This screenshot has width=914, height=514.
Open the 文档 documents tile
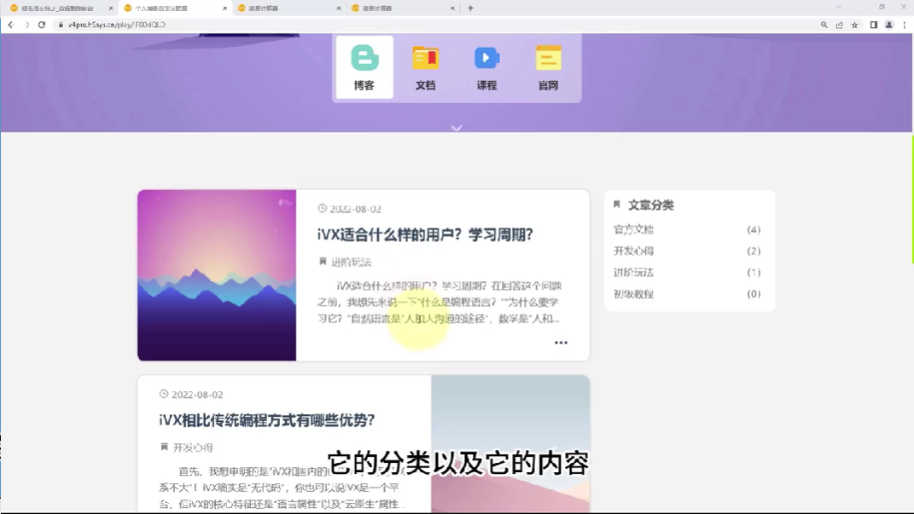(426, 67)
